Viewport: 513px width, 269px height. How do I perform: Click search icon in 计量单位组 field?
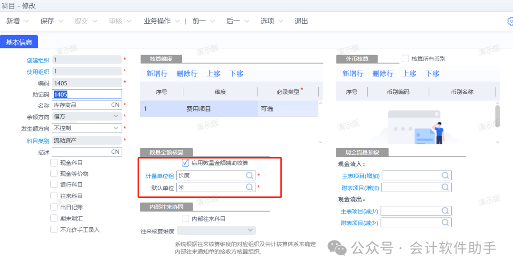[x=250, y=176]
